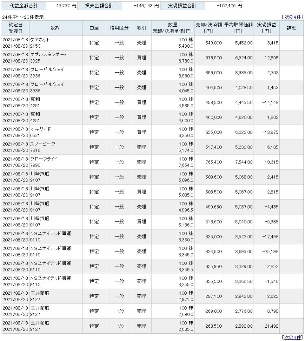Viewport: 305px width, 341px height.
Task: Select the 平均取得価額 column header
Action: (238, 28)
